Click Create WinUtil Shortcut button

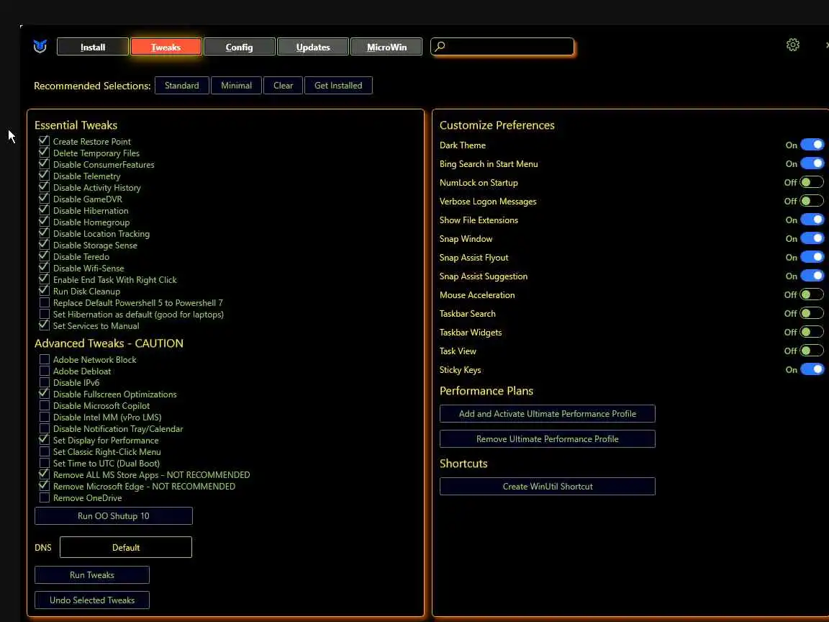click(x=547, y=487)
